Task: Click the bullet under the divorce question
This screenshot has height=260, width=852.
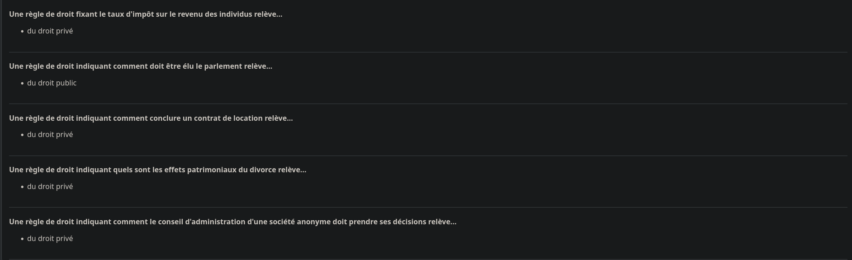Action: 22,187
